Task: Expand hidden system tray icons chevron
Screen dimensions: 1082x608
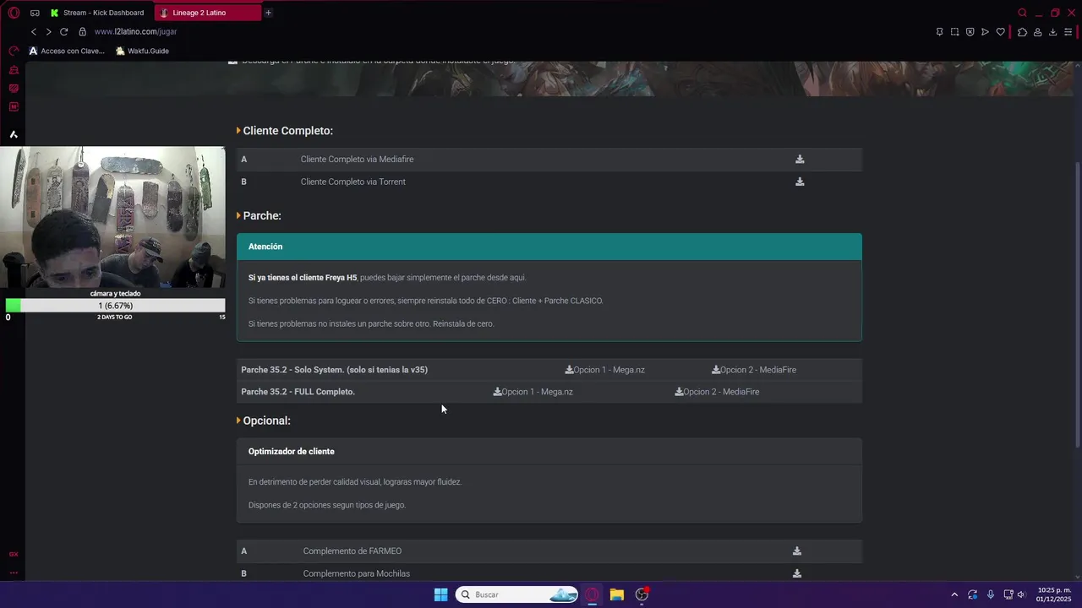Action: coord(954,594)
